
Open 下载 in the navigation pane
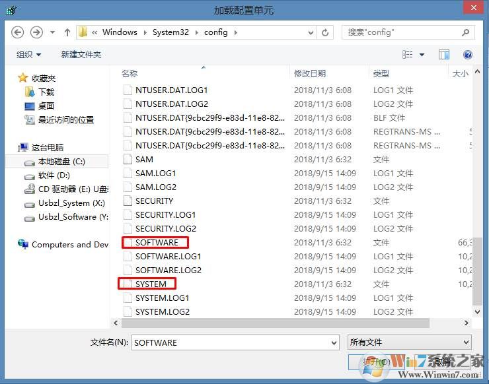(x=40, y=92)
